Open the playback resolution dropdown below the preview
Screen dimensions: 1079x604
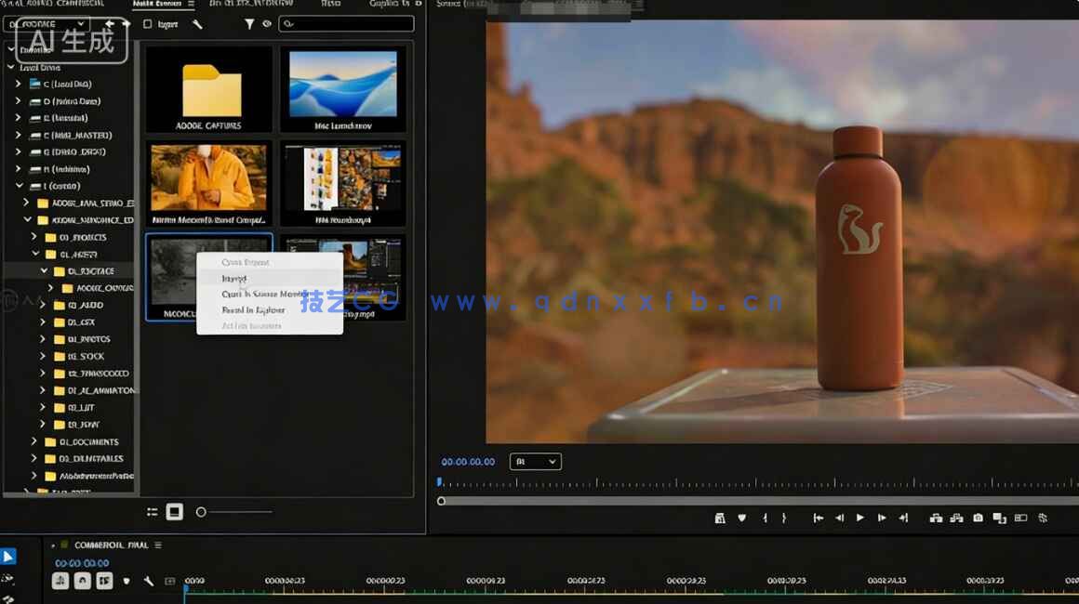[x=536, y=462]
